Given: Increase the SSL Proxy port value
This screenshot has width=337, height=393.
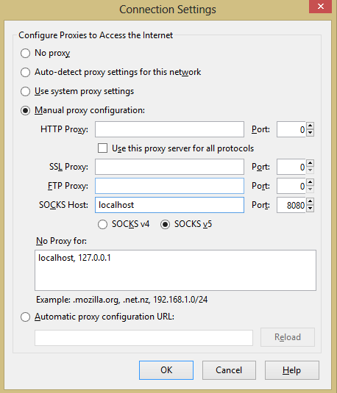Looking at the screenshot, I should click(x=311, y=163).
